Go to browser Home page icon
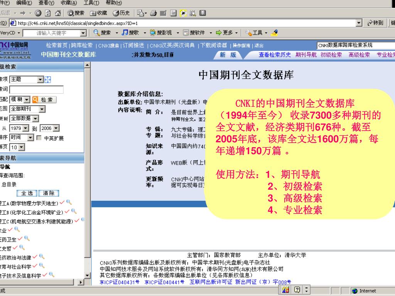Viewport: 395px width, 296px height. (x=58, y=13)
